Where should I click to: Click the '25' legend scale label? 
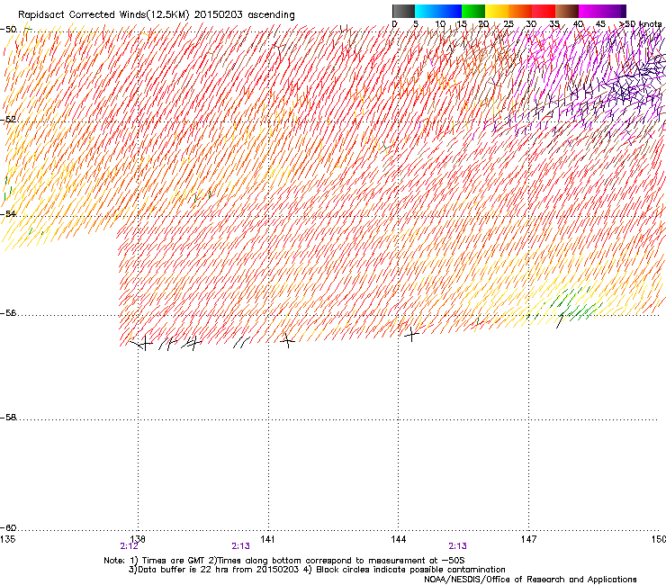pyautogui.click(x=508, y=23)
